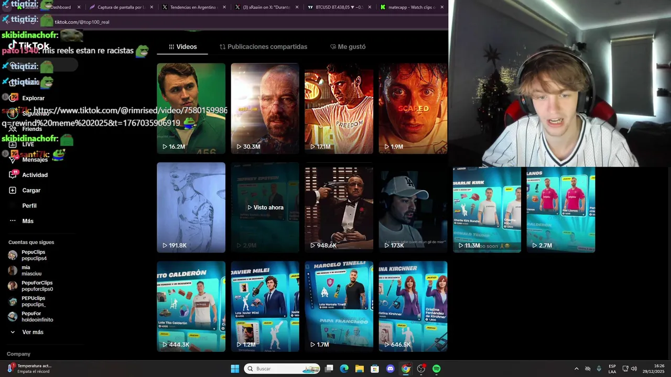Open Friends in TikTok sidebar
671x377 pixels.
click(x=31, y=129)
